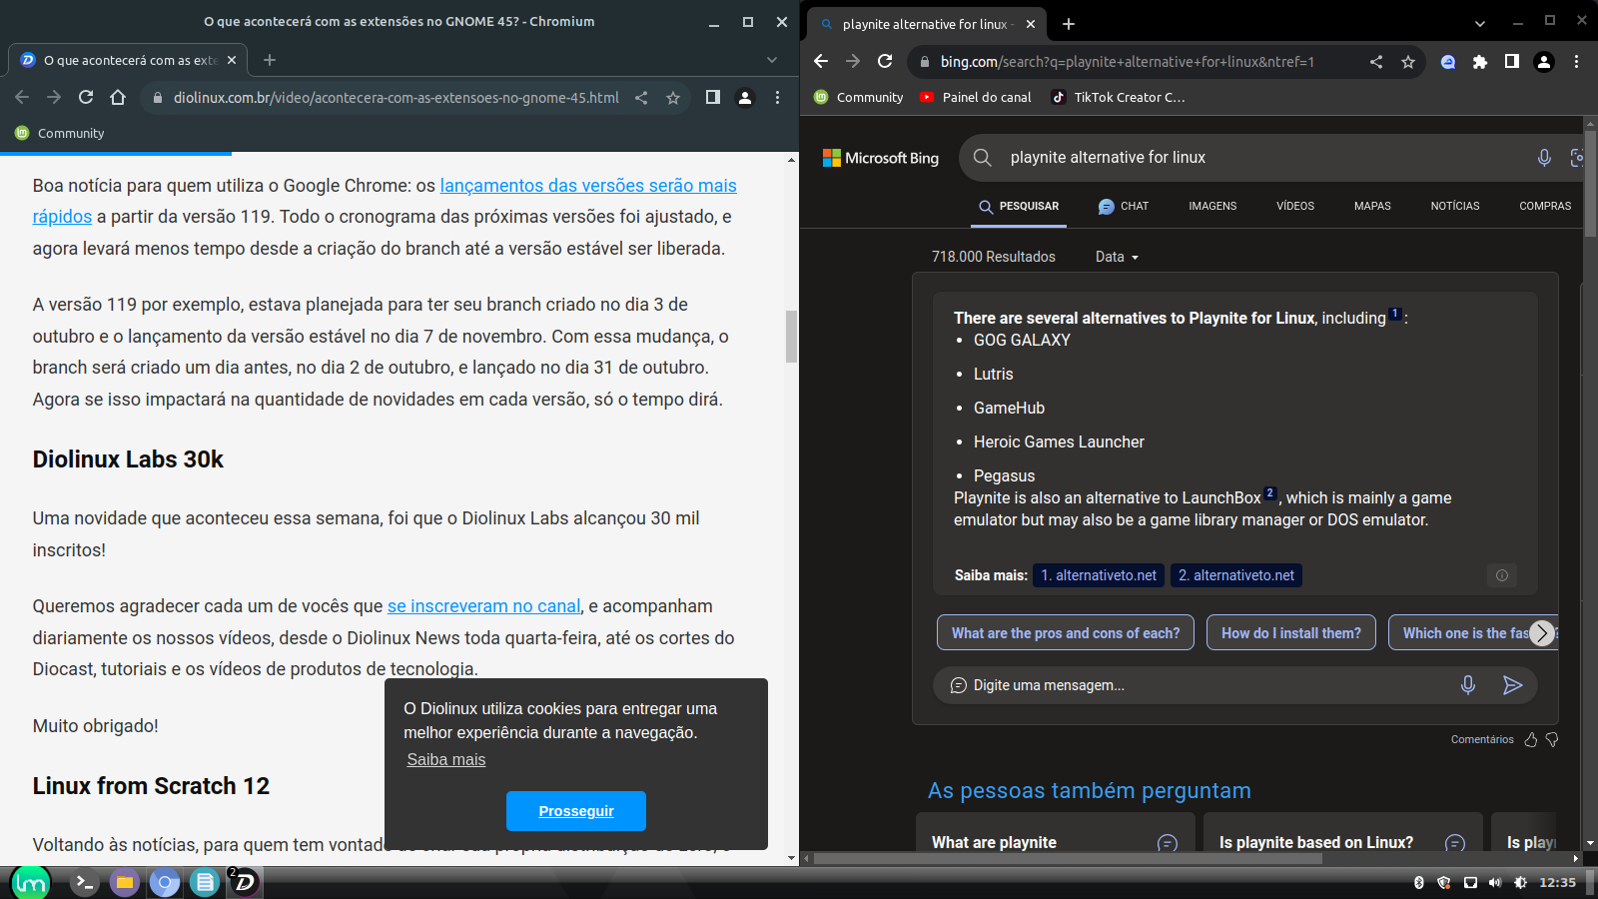Open file manager from the taskbar
1598x899 pixels.
(125, 883)
